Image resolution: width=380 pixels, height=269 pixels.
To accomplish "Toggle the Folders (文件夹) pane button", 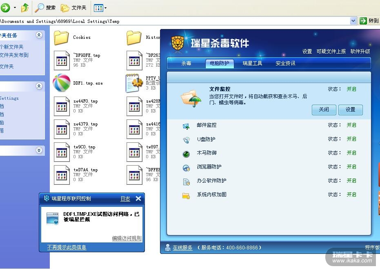I will (73, 8).
